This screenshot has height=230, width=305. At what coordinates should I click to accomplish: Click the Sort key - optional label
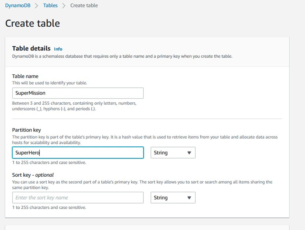pos(33,175)
